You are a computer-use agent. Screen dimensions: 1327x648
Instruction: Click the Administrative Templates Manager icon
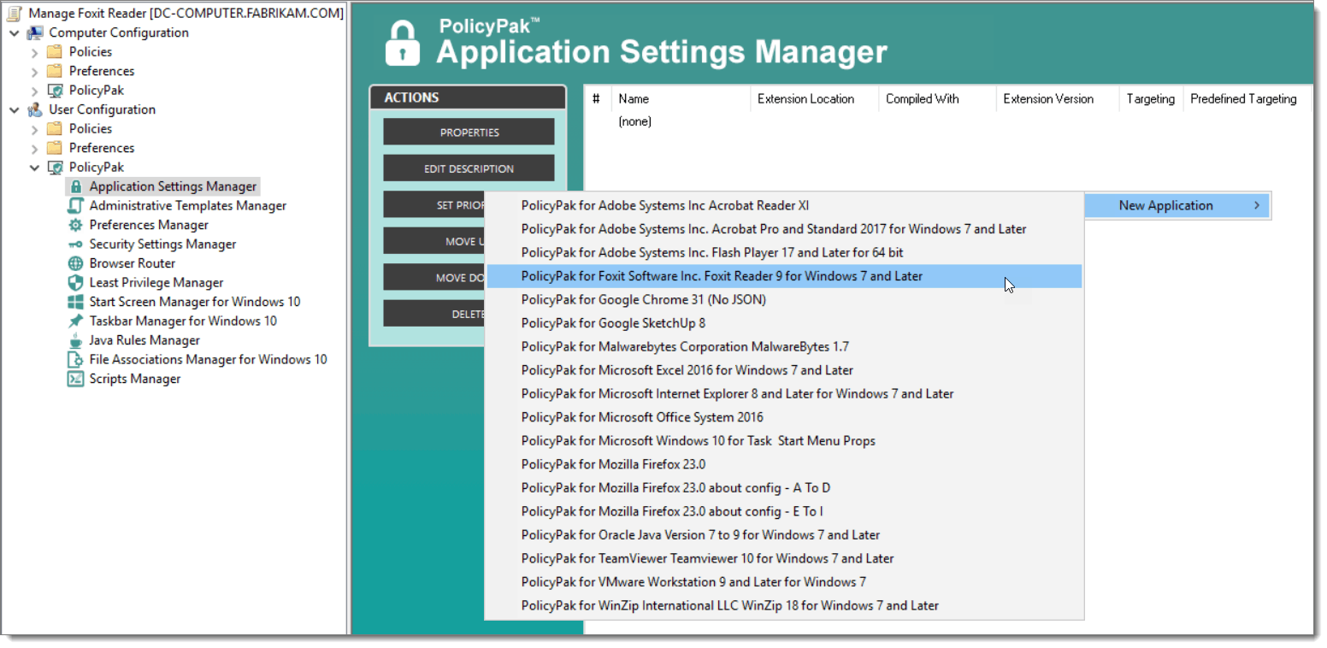[75, 206]
